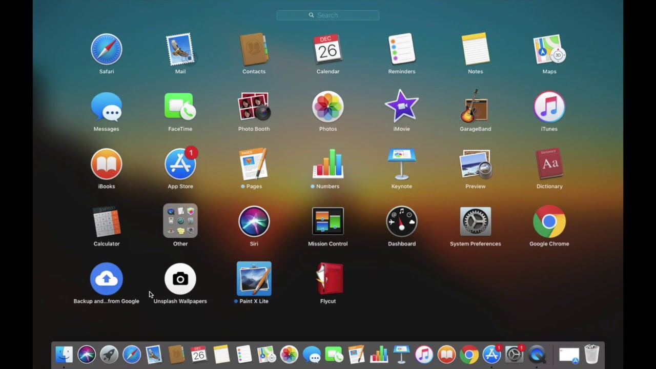656x369 pixels.
Task: Open Safari from the Dock
Action: (x=132, y=354)
